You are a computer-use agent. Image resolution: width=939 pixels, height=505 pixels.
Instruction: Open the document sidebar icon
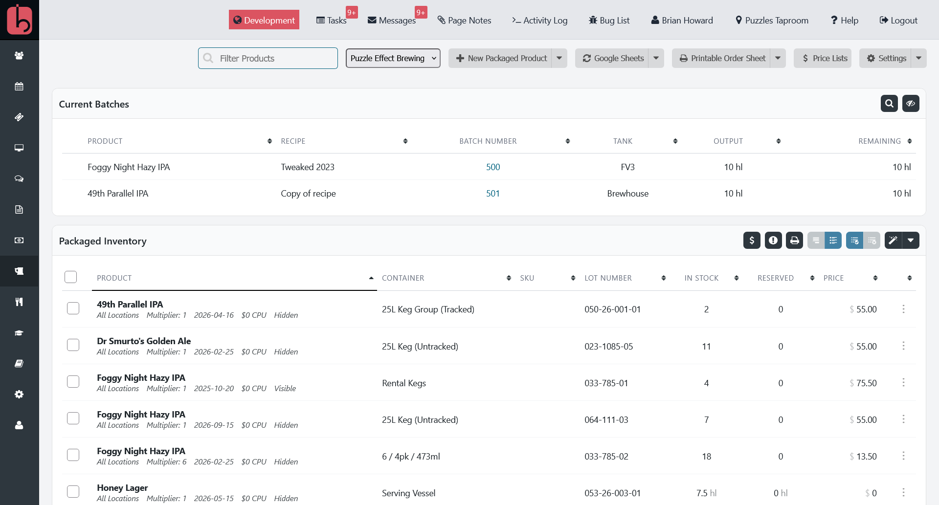[x=19, y=209]
